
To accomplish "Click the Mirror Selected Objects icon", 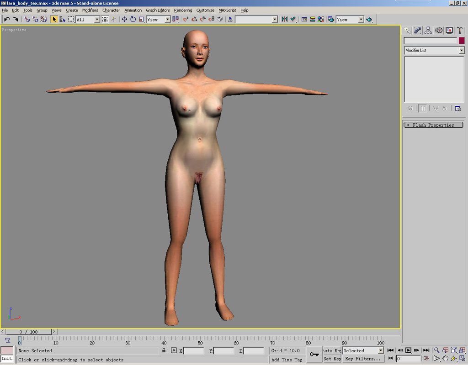I will click(284, 19).
